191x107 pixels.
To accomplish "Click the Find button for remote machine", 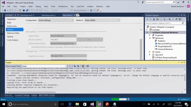I will point(90,40).
